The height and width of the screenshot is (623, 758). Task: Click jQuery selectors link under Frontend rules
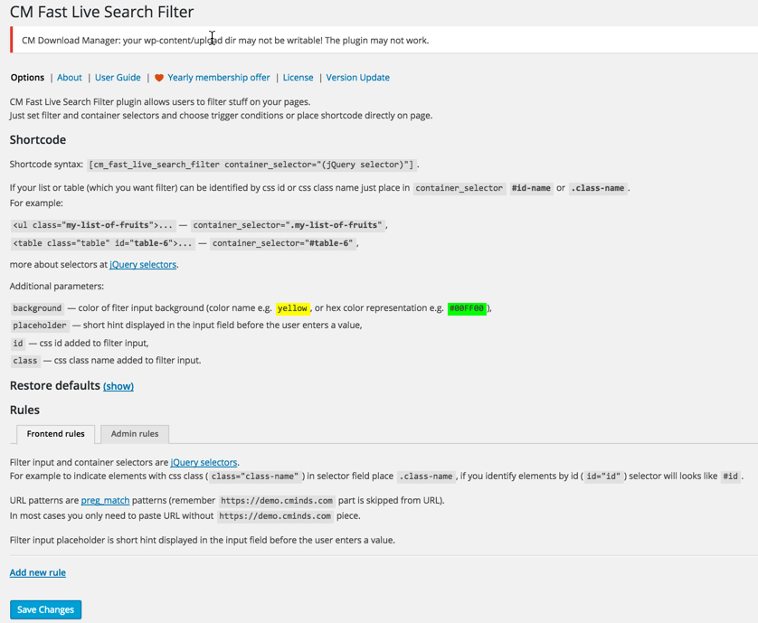pos(204,463)
